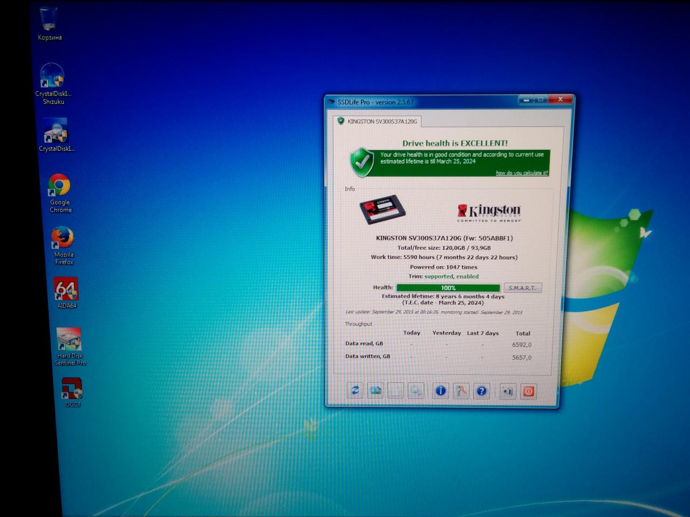Viewport: 690px width, 517px height.
Task: Click the blue info about button
Action: [x=440, y=391]
